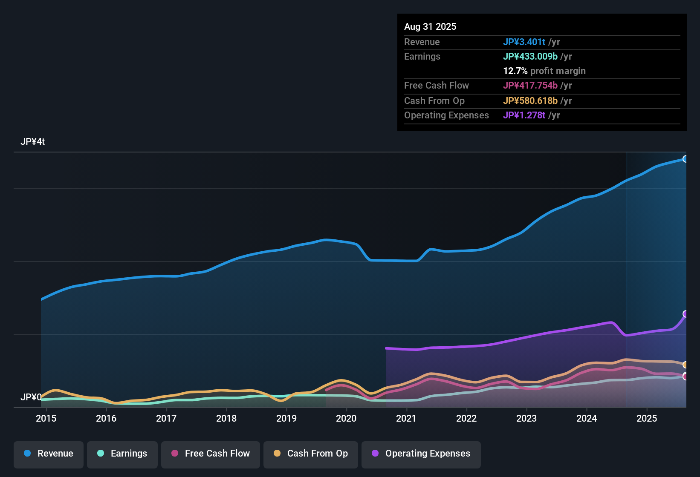Click the Cash From Op endpoint marker

pyautogui.click(x=686, y=365)
